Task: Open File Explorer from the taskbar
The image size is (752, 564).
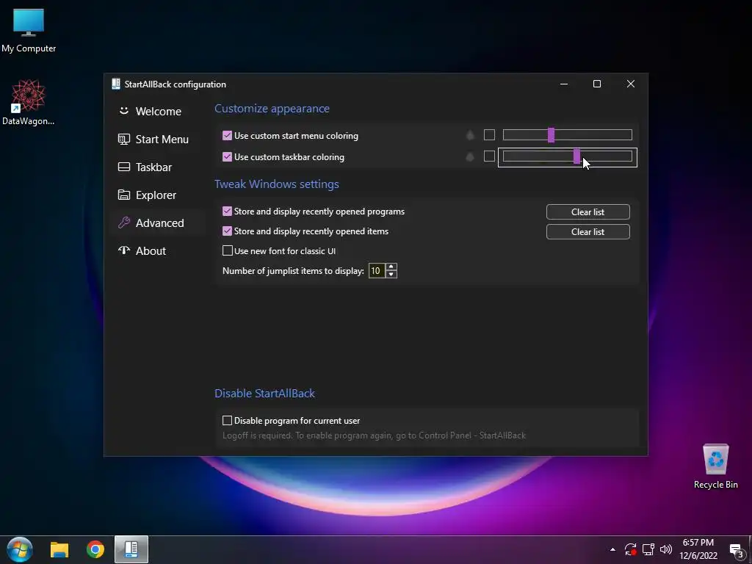Action: click(59, 549)
